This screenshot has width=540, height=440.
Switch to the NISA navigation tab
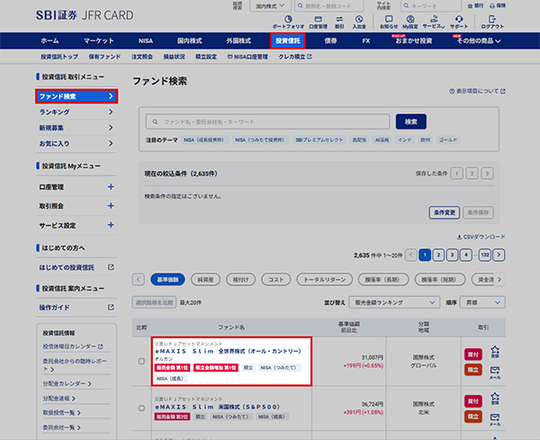click(x=146, y=40)
